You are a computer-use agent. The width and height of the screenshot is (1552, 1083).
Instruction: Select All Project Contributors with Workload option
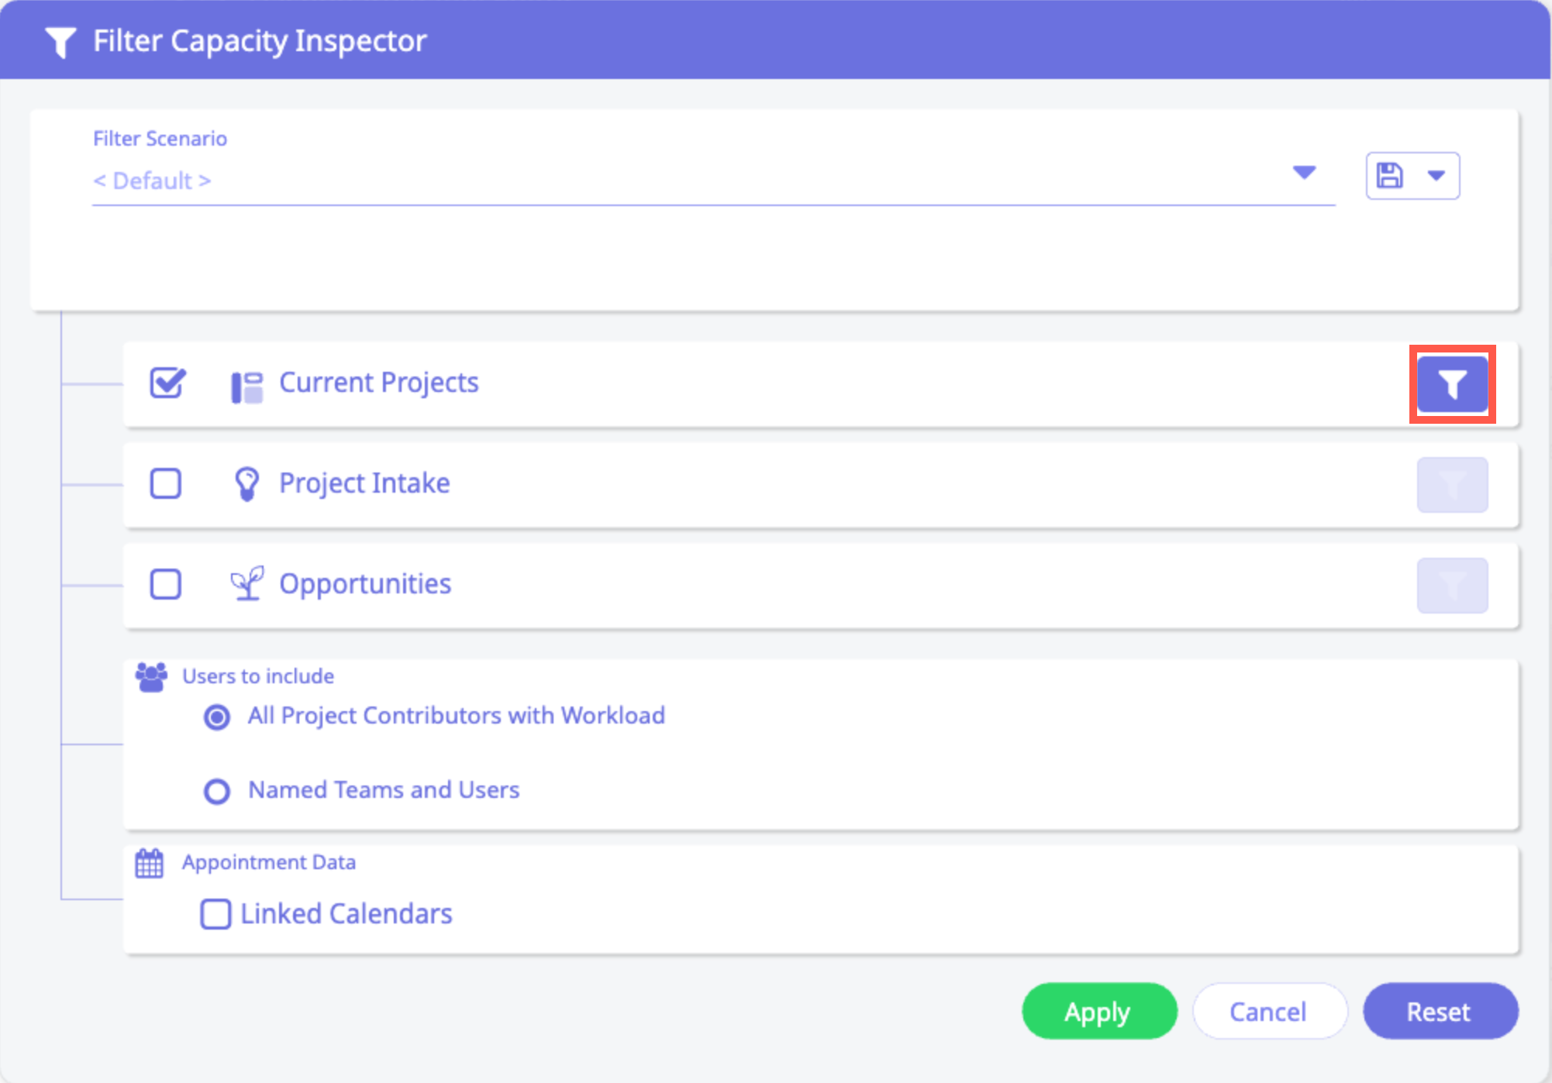217,717
